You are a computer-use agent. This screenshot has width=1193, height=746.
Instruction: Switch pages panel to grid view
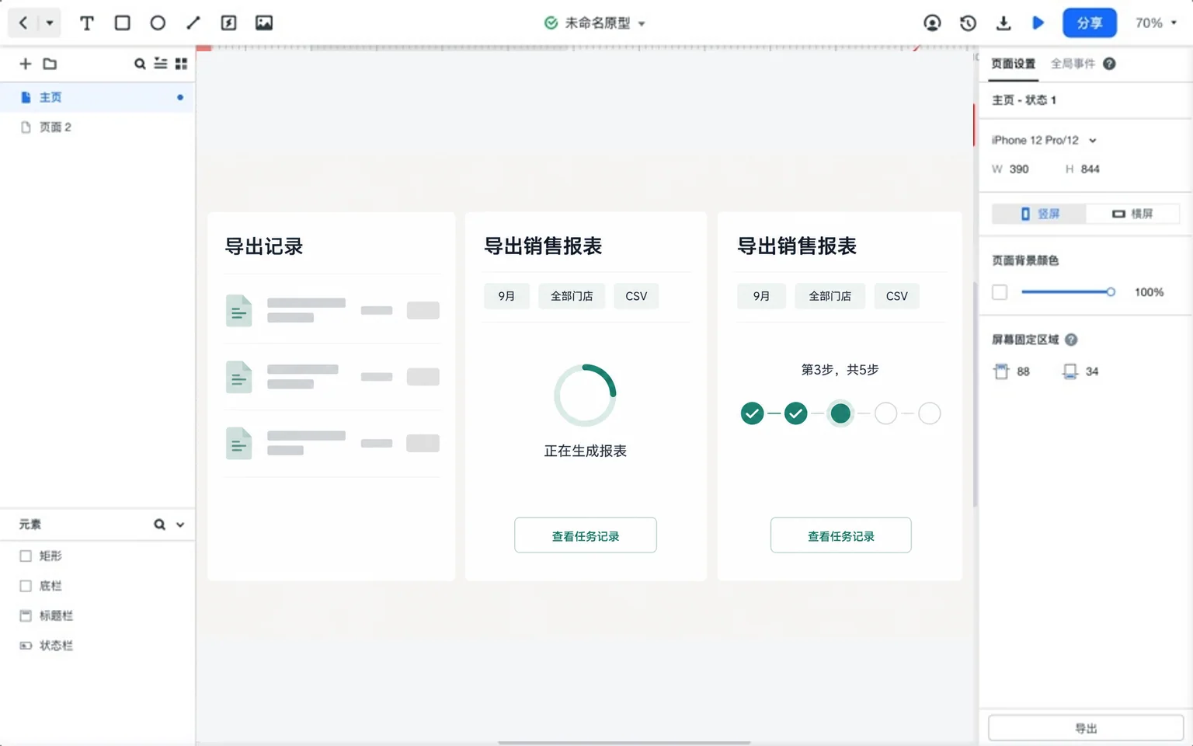tap(181, 64)
